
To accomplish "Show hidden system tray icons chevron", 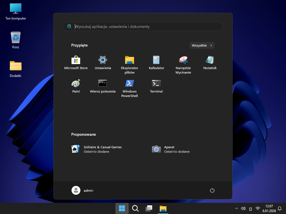I will 237,208.
